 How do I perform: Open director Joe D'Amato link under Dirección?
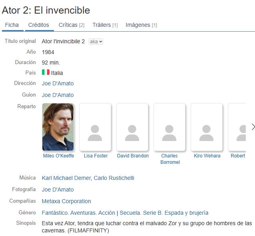(58, 83)
